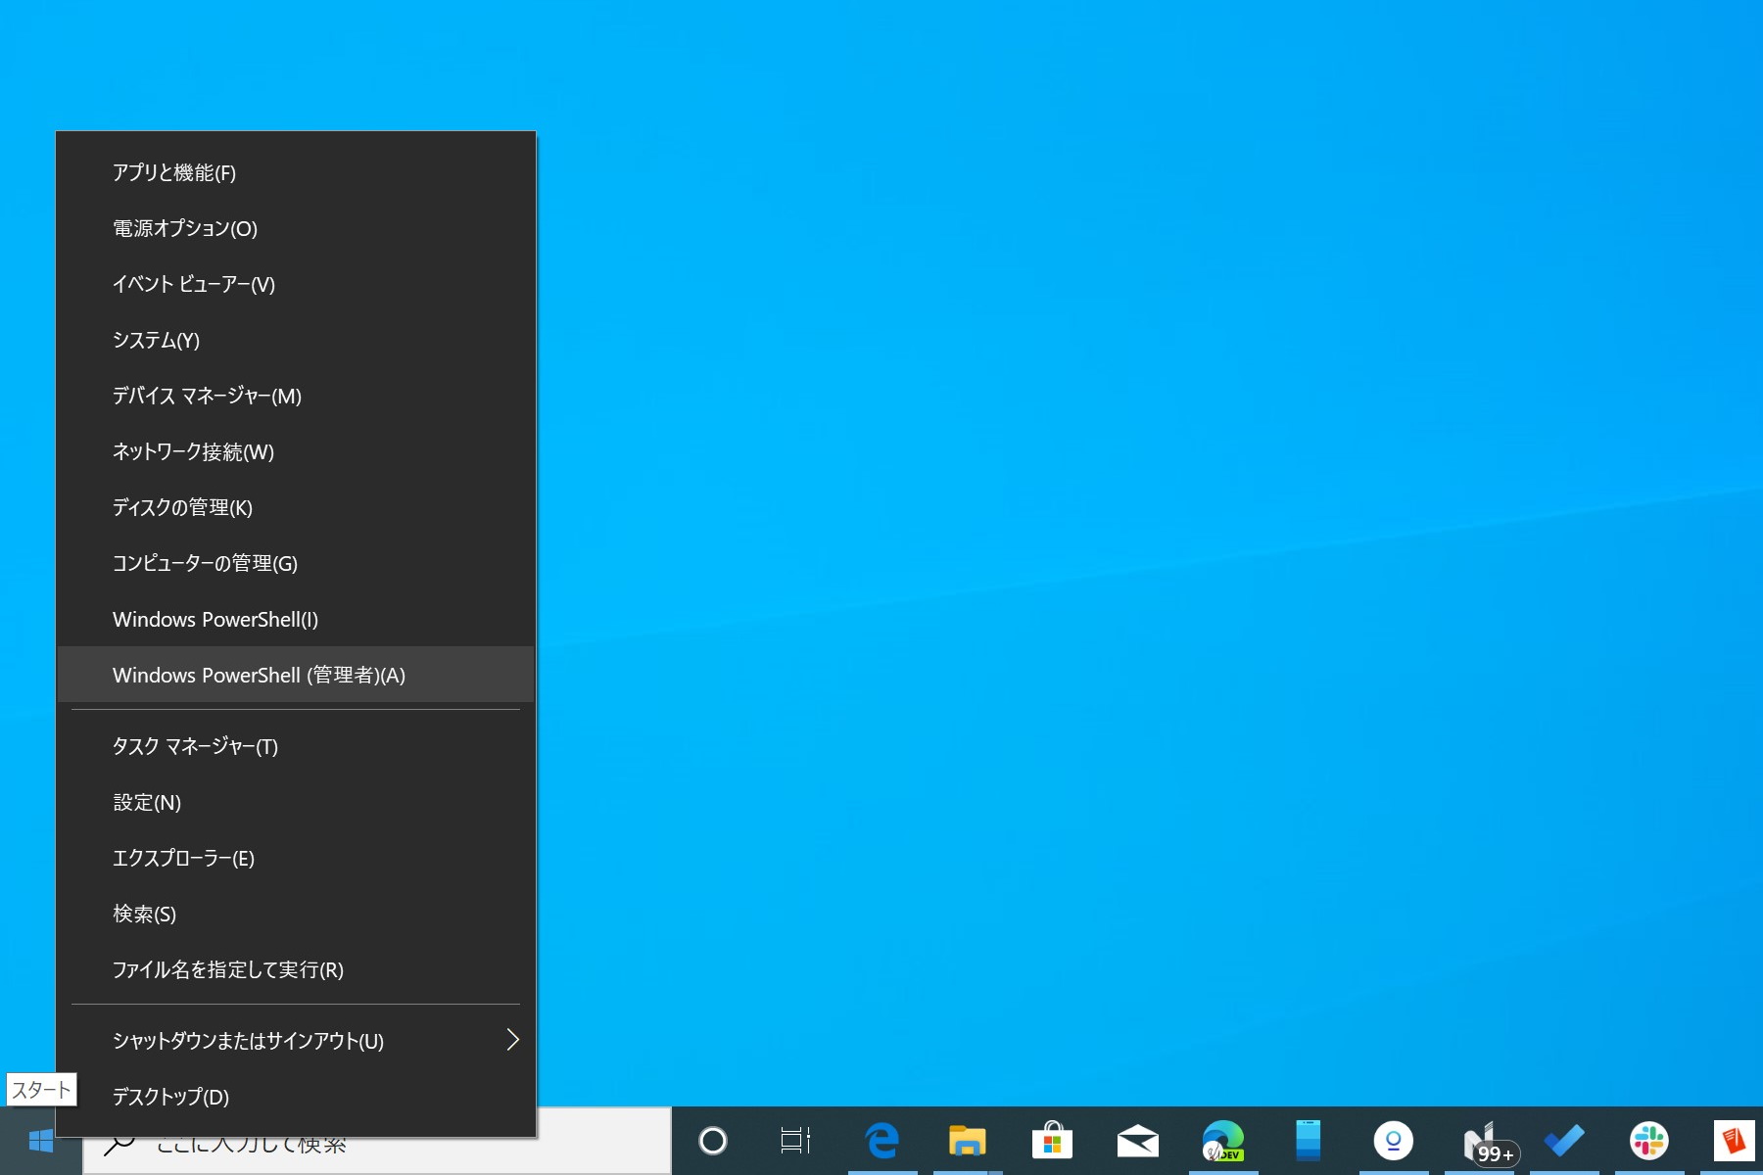
Task: Expand シャットダウンまたはサインアウト(U) submenu
Action: coord(295,1042)
